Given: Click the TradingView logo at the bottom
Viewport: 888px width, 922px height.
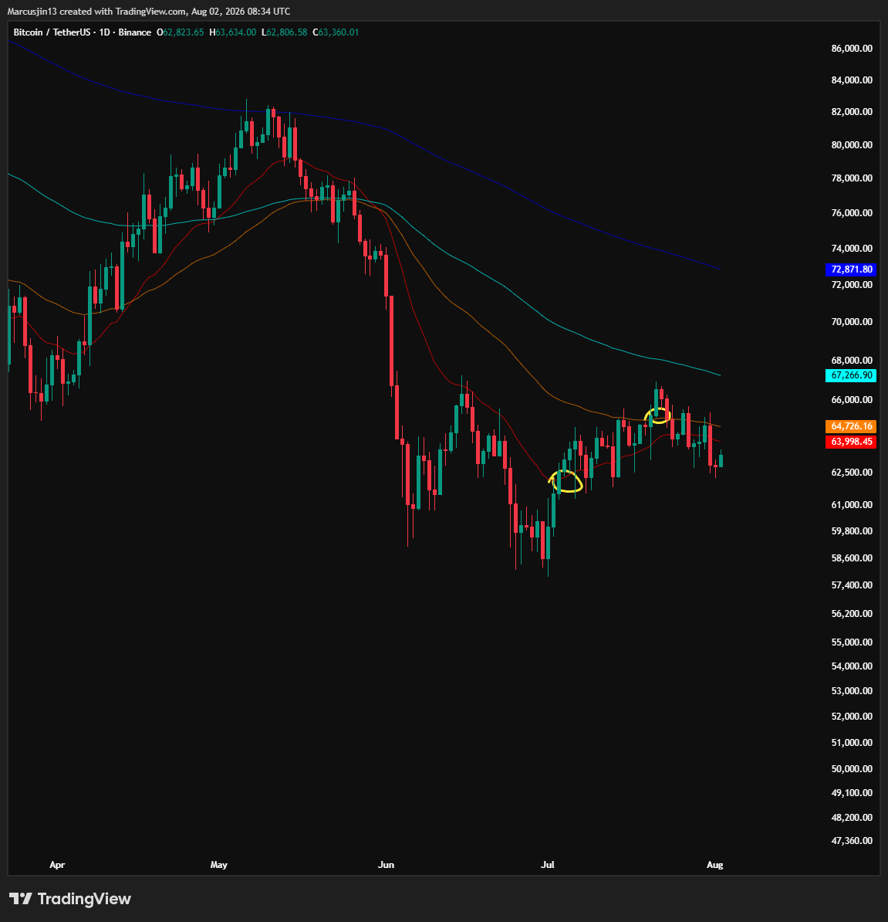Looking at the screenshot, I should pyautogui.click(x=70, y=899).
